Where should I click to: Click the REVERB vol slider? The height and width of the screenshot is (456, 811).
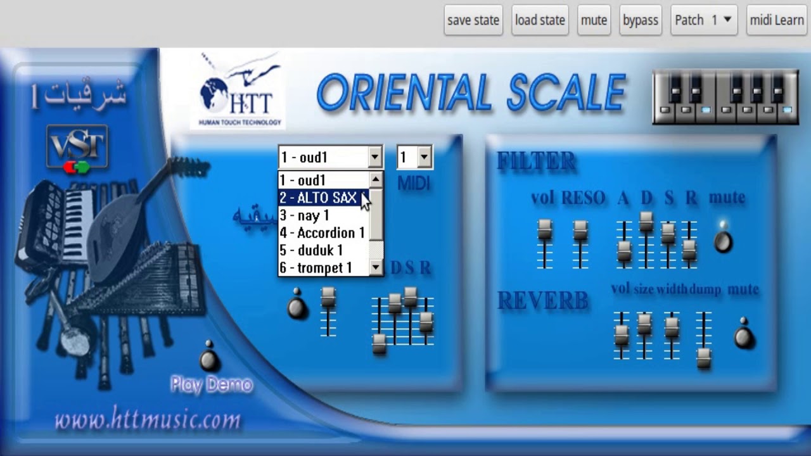click(622, 336)
